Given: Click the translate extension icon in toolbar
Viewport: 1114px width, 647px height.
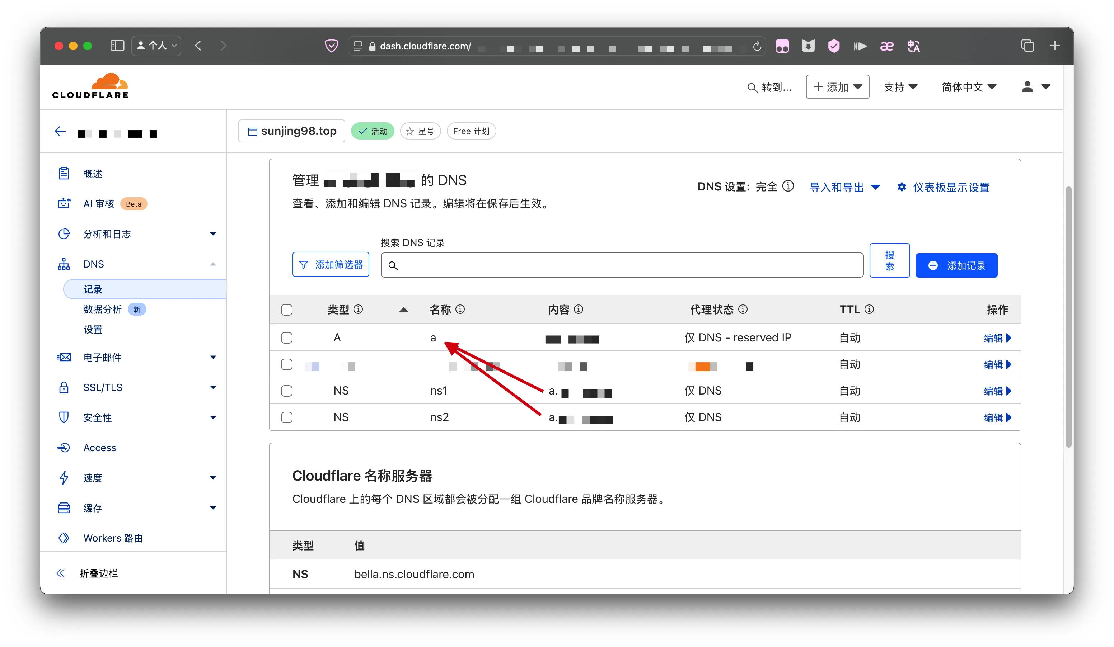Looking at the screenshot, I should coord(913,46).
